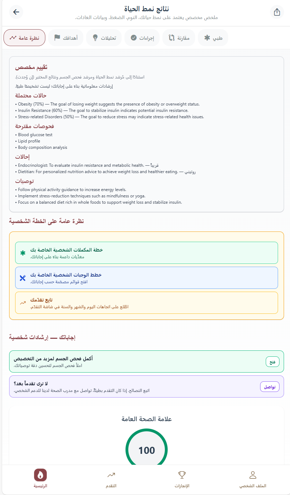Switch to the أهدافك tab
Screen dimensions: 290x495
[66, 38]
